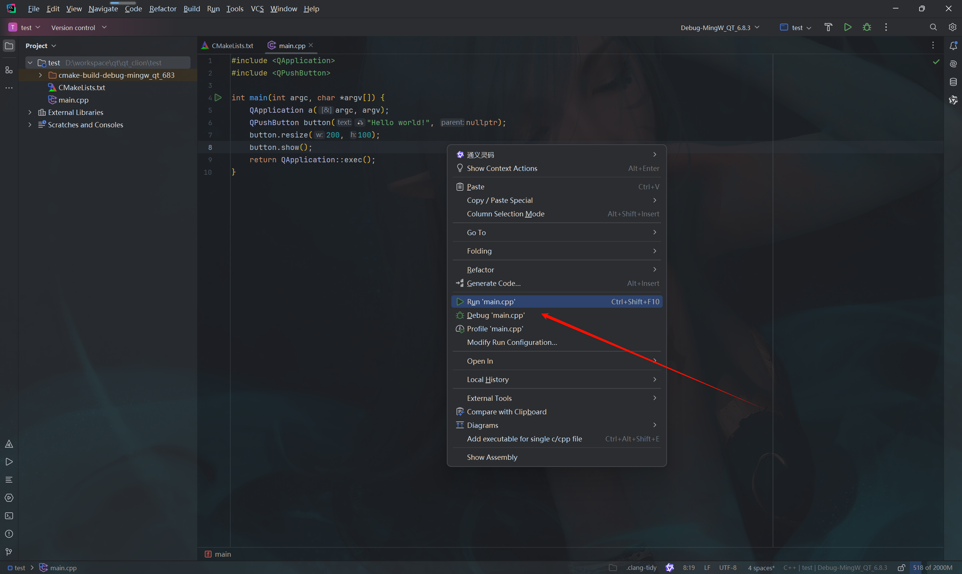Open the Database tool window icon

(953, 82)
